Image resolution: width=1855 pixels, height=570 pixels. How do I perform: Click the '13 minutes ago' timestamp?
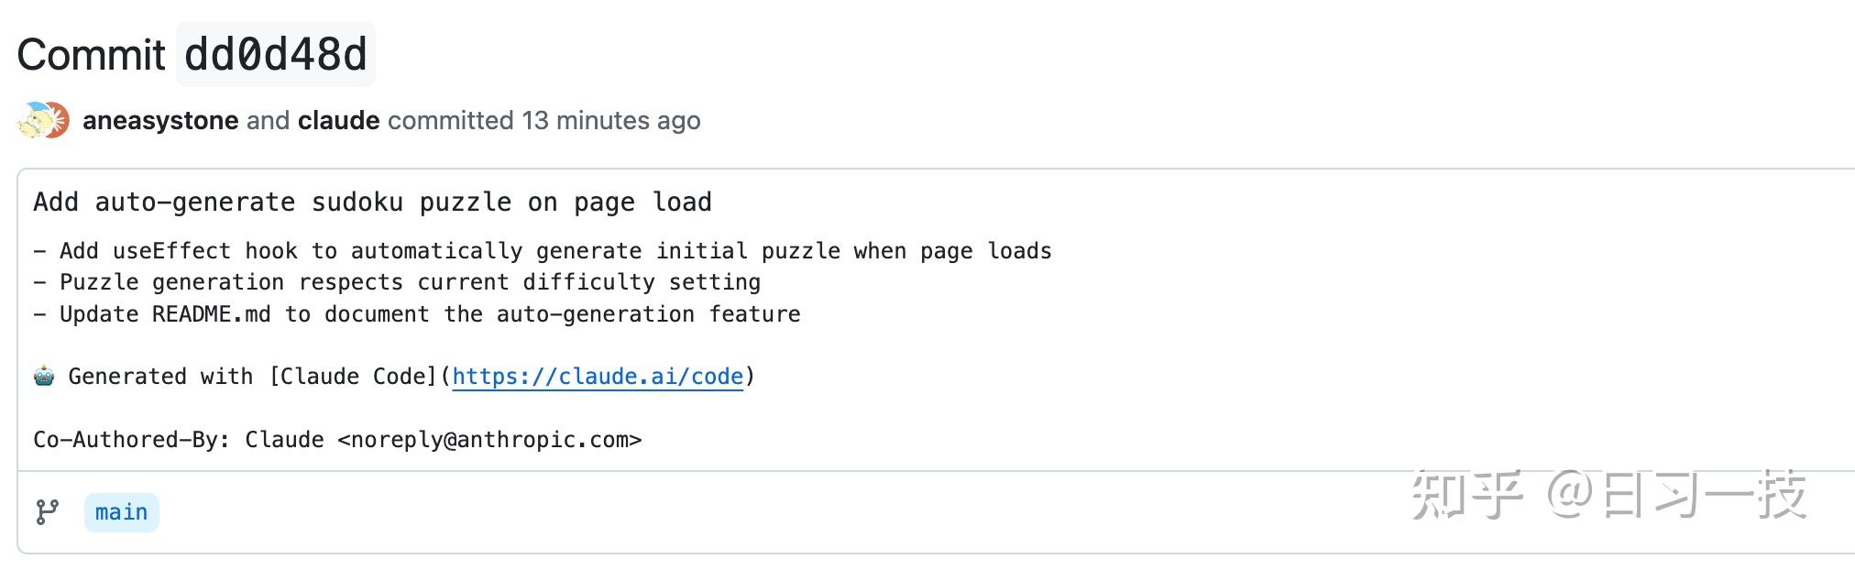(611, 120)
